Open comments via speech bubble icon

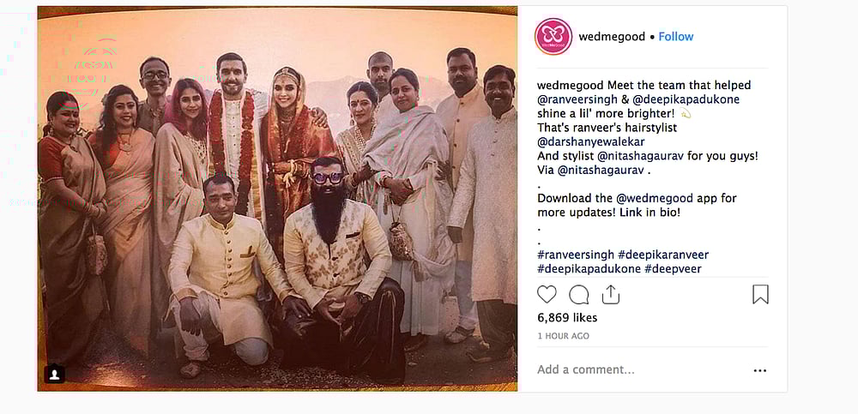pos(578,295)
